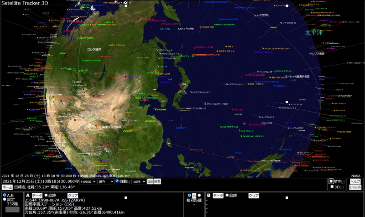This screenshot has width=365, height=217.
Task: Select the A,B radio button
Action: pyautogui.click(x=5, y=195)
